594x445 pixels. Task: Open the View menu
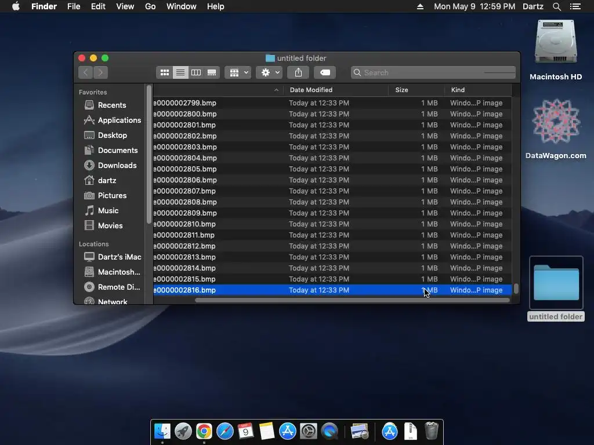click(x=125, y=6)
